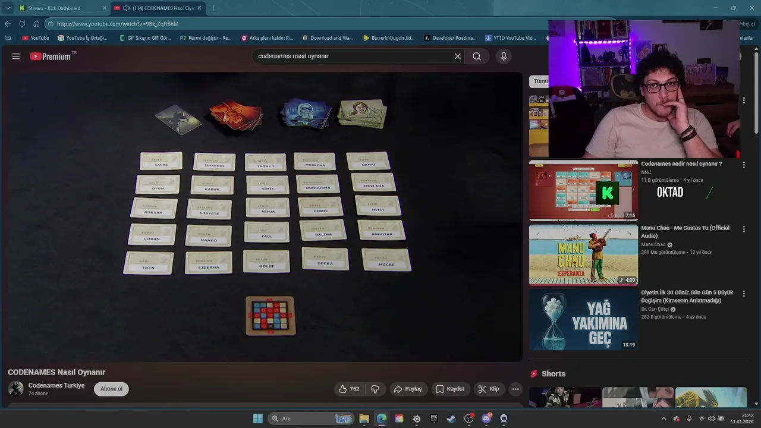Open YouTube İş Ortağı bookmark

(83, 37)
